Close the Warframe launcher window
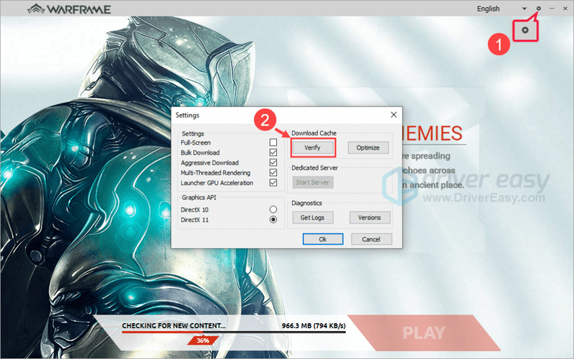The height and width of the screenshot is (359, 574). [565, 9]
